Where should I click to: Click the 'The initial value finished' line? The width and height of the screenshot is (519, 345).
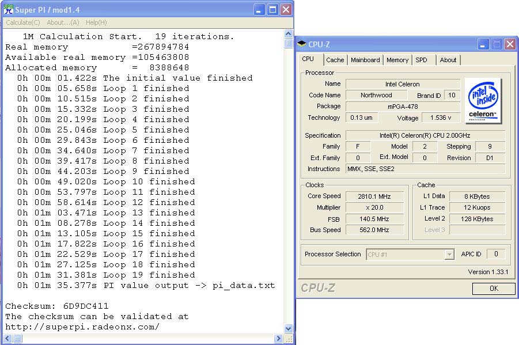(x=135, y=78)
